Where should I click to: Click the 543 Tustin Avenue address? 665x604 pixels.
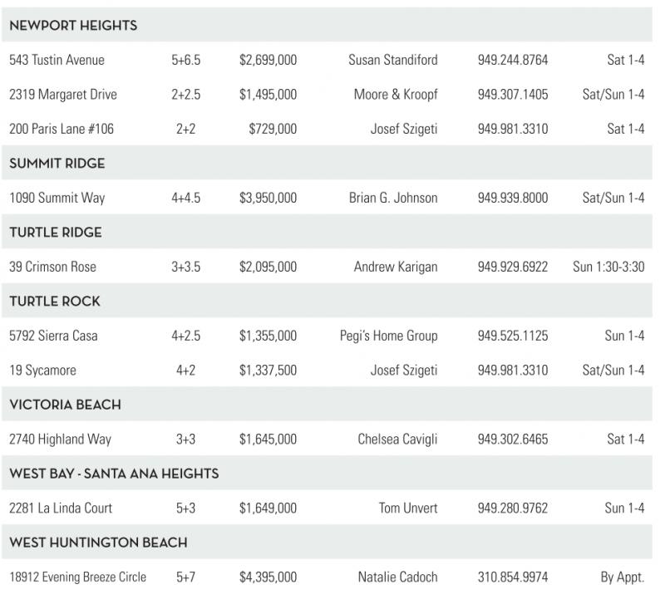[x=57, y=61]
